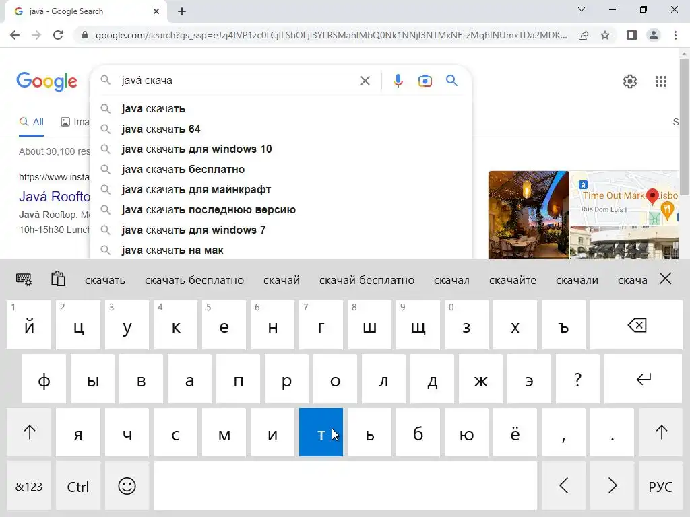Switch to the All results tab

pos(31,123)
